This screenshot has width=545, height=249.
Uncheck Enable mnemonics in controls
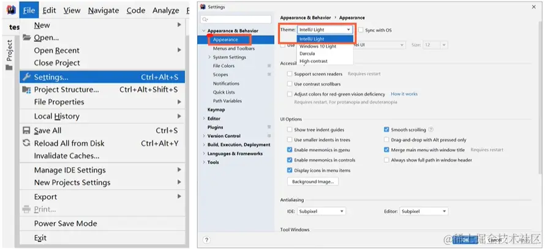[x=290, y=160]
